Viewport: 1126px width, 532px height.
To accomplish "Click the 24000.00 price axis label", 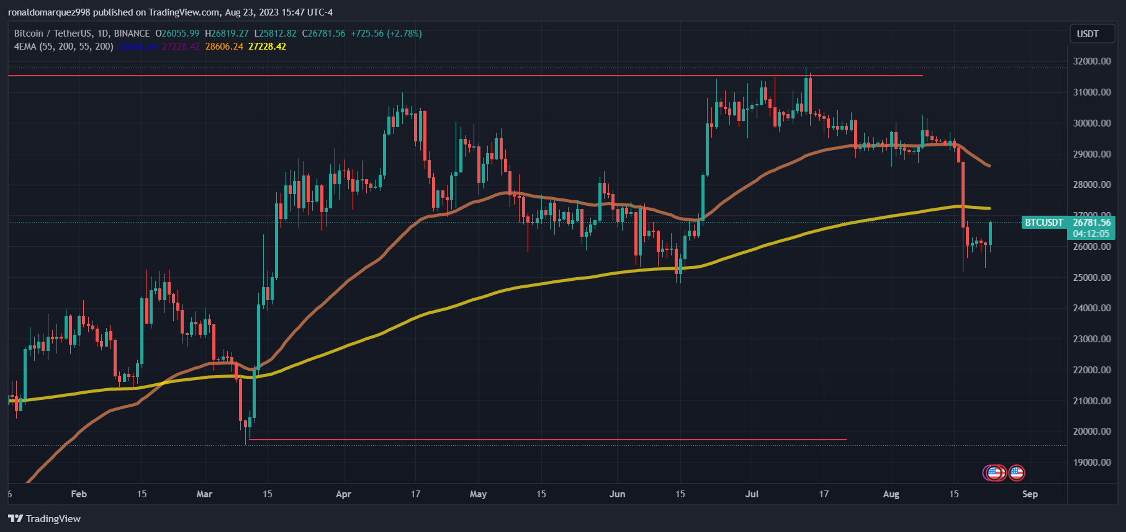I will [1092, 308].
